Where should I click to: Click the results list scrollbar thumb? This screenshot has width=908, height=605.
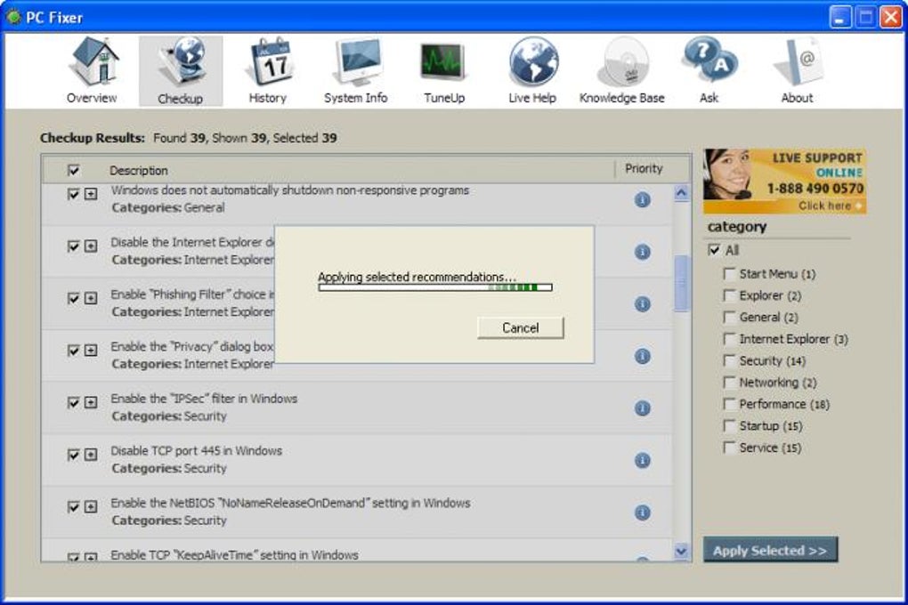pyautogui.click(x=682, y=283)
